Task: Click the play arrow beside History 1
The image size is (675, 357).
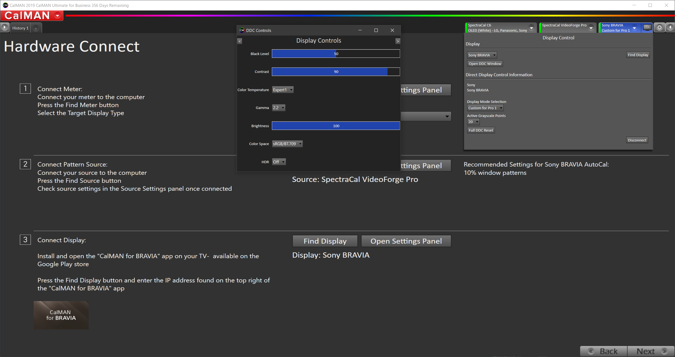Action: [4, 28]
